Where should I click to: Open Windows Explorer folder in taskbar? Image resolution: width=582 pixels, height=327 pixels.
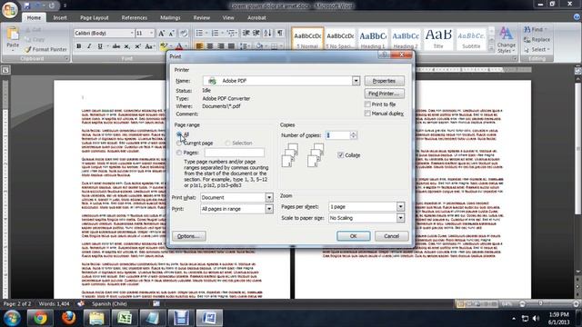point(96,318)
